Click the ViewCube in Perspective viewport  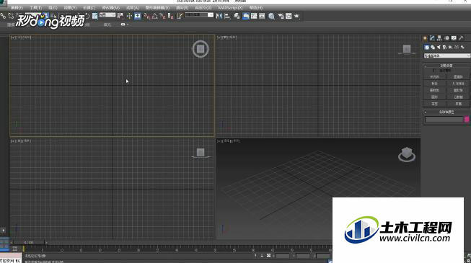[x=407, y=154]
